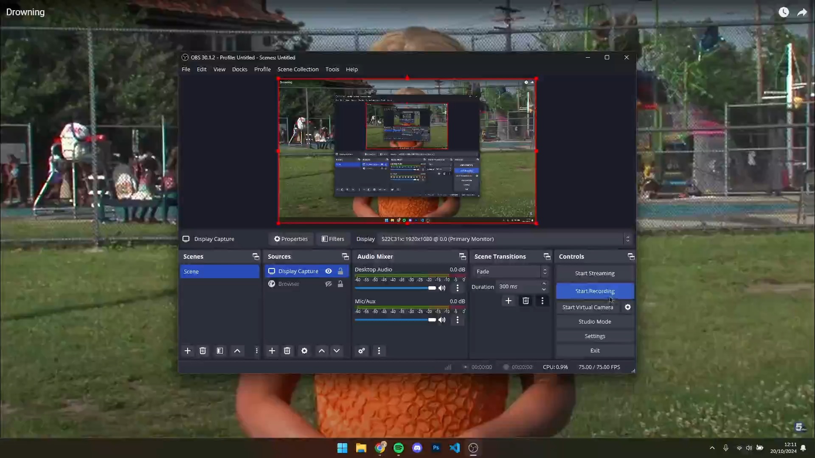
Task: Open source properties gear in Sources toolbar
Action: 304,351
